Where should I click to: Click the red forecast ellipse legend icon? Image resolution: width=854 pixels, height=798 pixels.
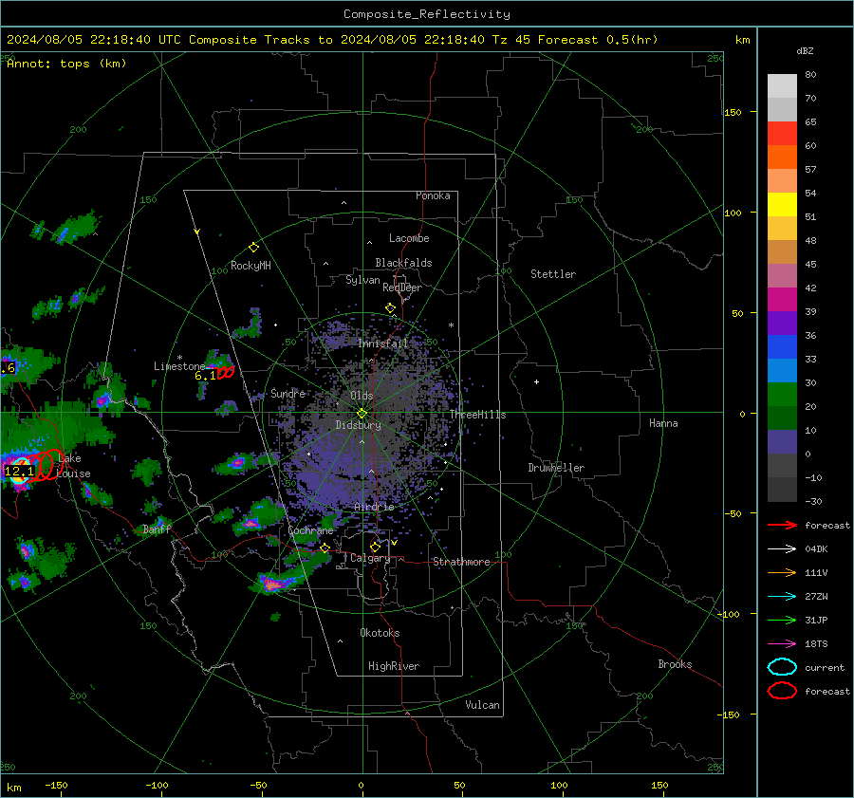782,691
